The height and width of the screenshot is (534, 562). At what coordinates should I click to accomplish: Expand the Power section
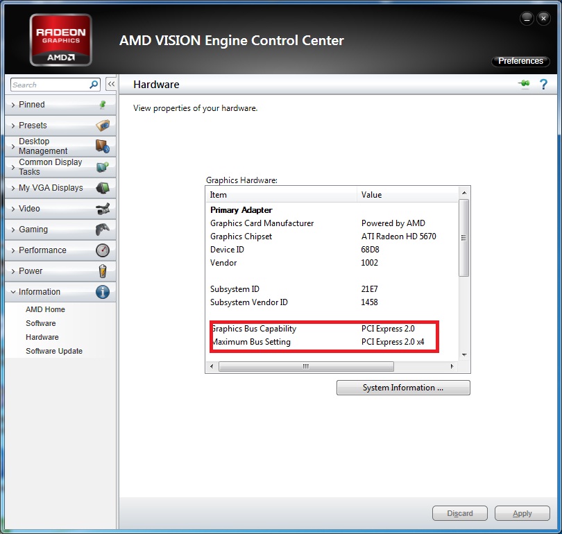[60, 270]
